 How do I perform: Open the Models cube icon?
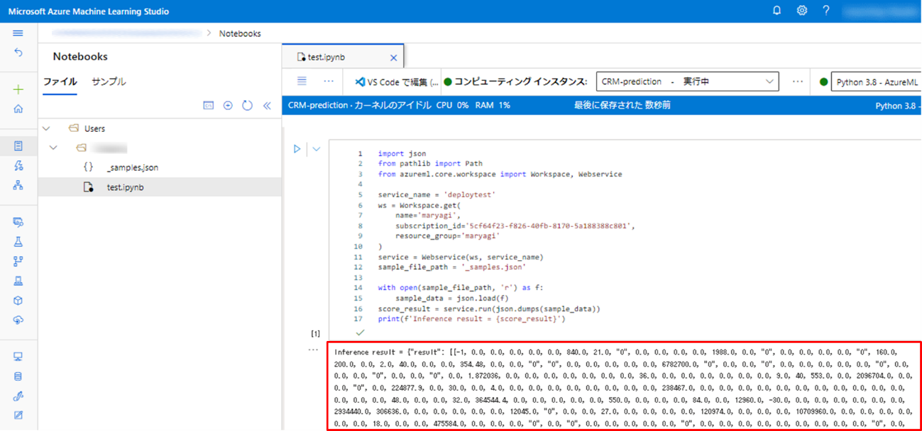(x=18, y=301)
